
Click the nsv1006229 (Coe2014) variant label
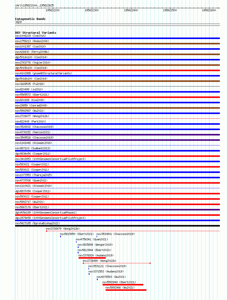(x=31, y=36)
